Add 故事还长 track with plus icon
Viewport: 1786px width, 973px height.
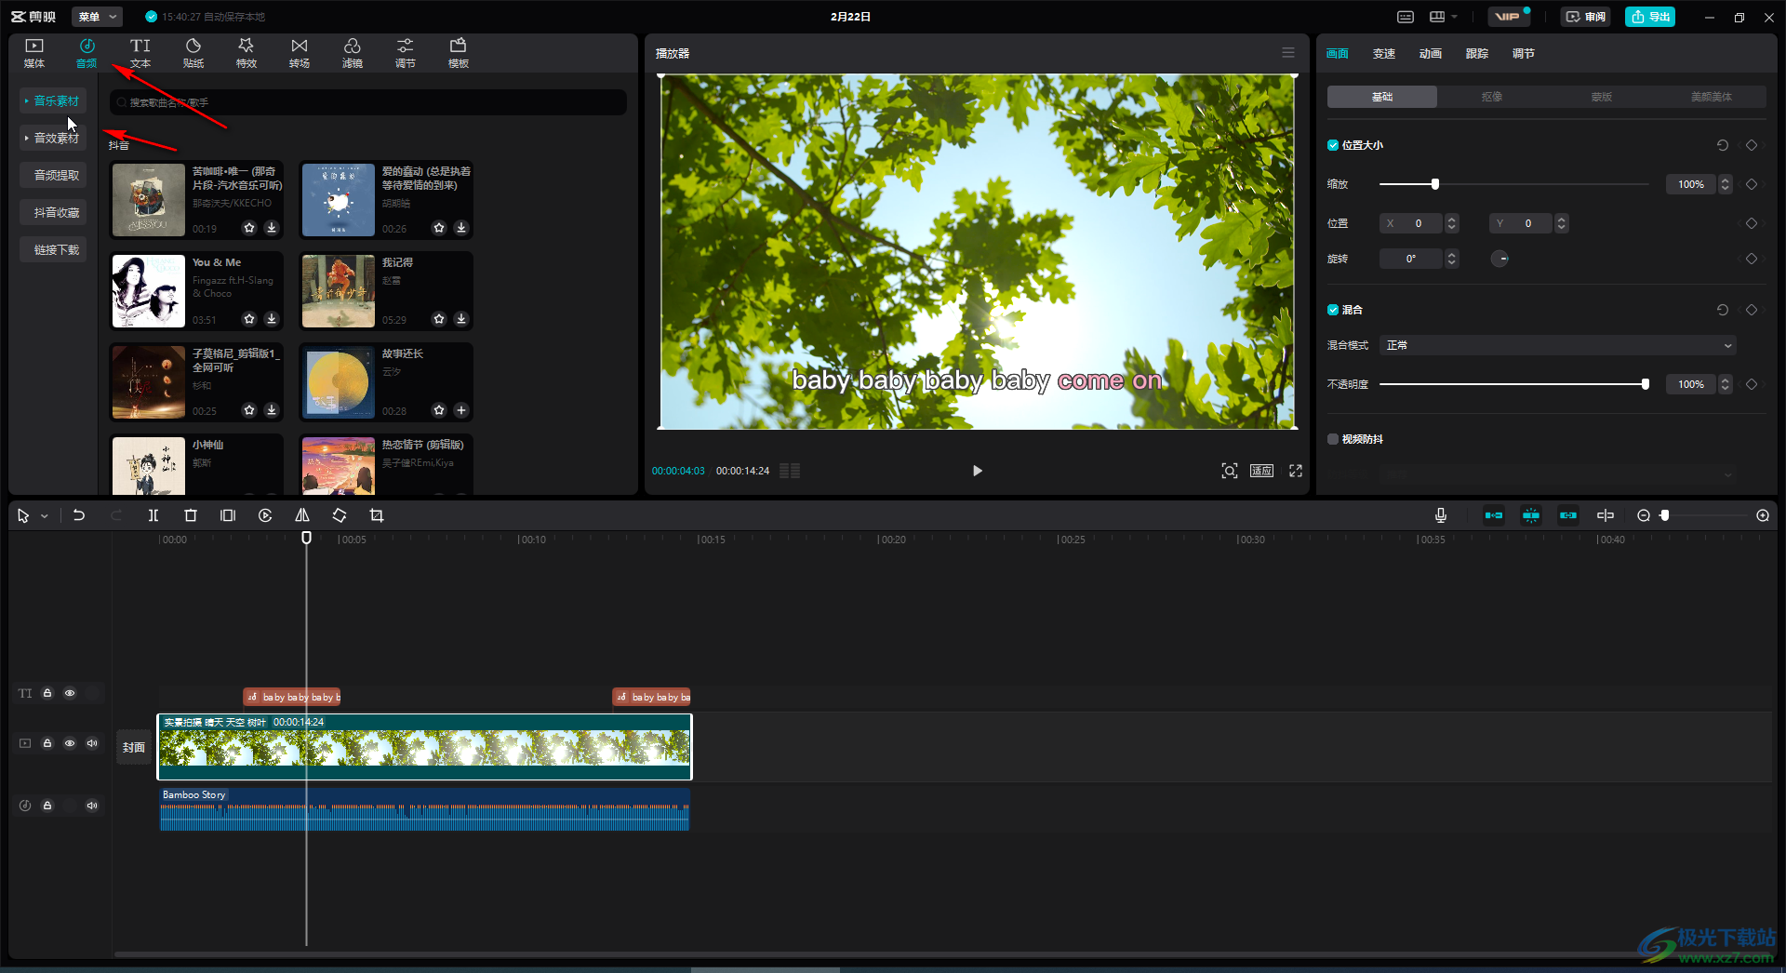[461, 410]
